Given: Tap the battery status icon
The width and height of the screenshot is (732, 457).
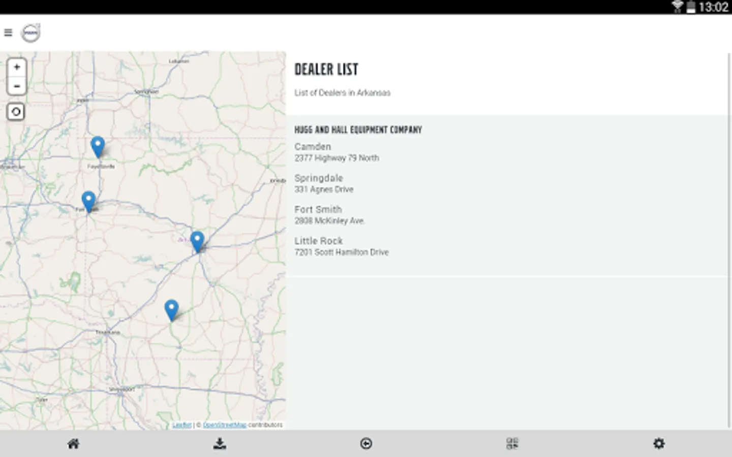Looking at the screenshot, I should 691,7.
